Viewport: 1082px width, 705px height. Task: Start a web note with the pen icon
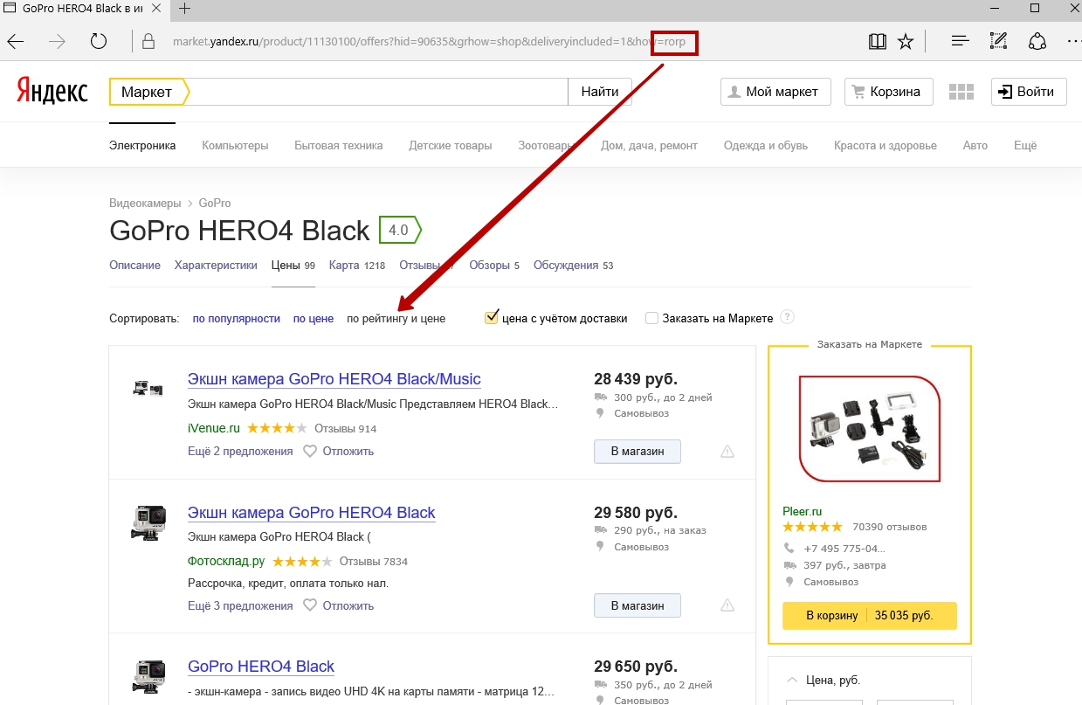999,41
